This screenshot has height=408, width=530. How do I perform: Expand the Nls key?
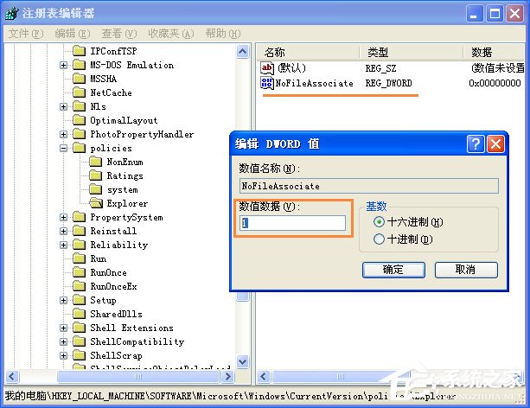pos(63,106)
